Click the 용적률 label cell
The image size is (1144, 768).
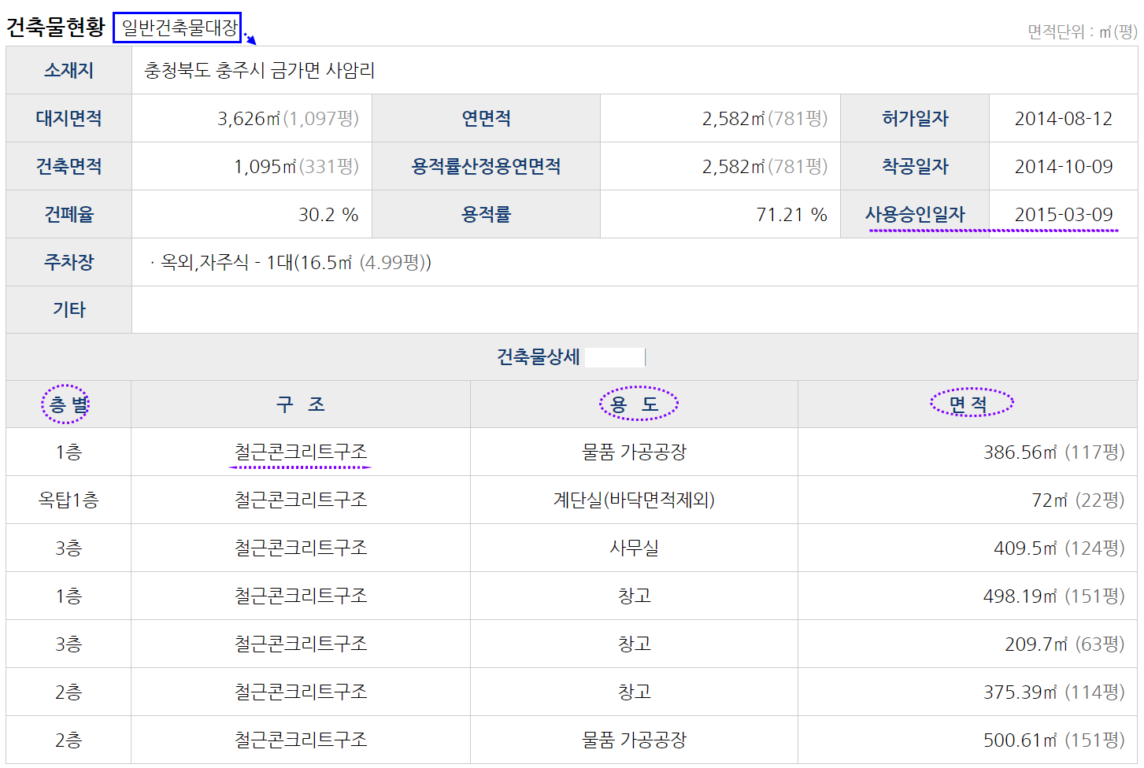pos(486,214)
